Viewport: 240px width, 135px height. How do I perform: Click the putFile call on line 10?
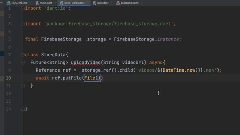click(72, 78)
